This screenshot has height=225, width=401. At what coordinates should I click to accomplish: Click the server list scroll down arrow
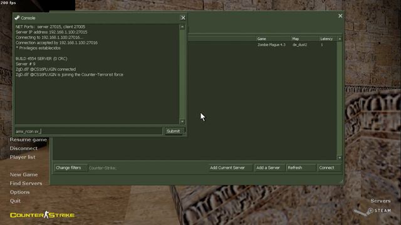[340, 157]
